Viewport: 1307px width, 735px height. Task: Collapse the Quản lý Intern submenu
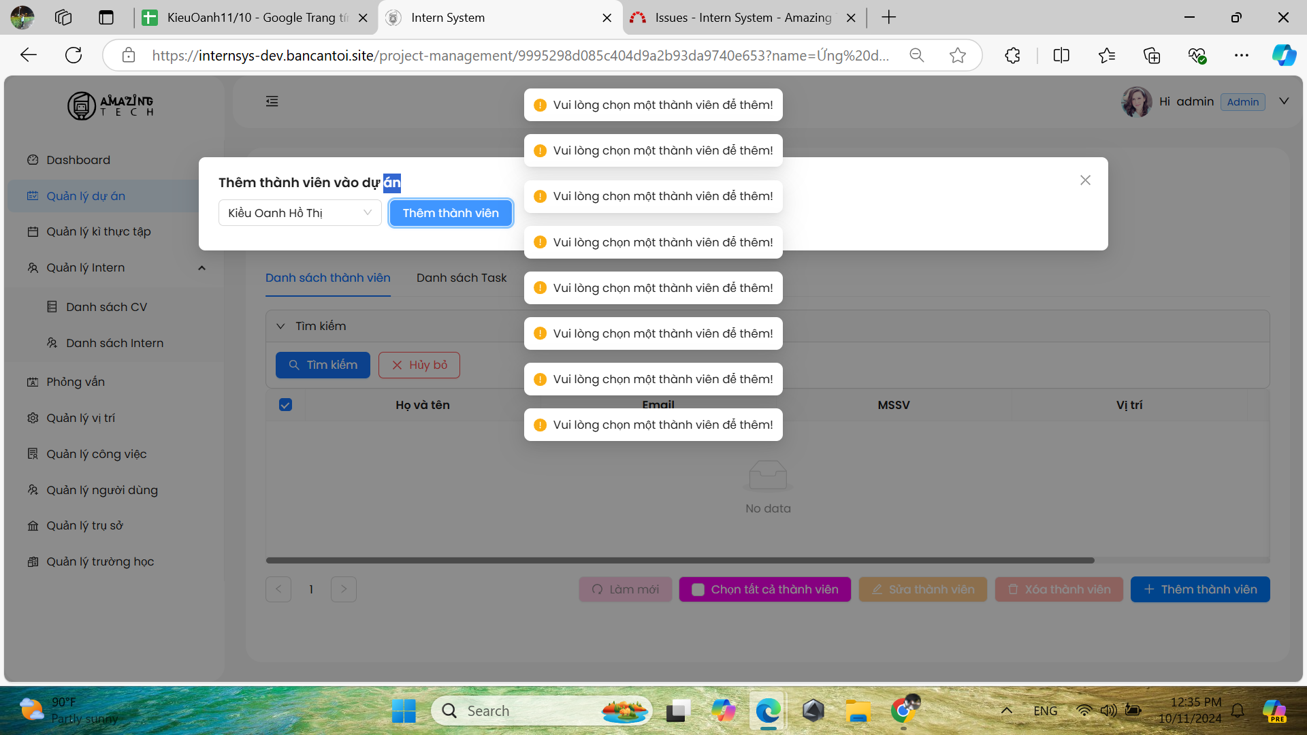pos(201,267)
